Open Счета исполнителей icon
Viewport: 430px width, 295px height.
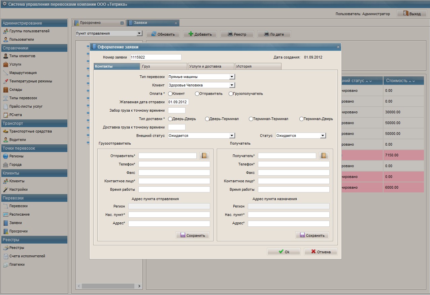(x=6, y=256)
